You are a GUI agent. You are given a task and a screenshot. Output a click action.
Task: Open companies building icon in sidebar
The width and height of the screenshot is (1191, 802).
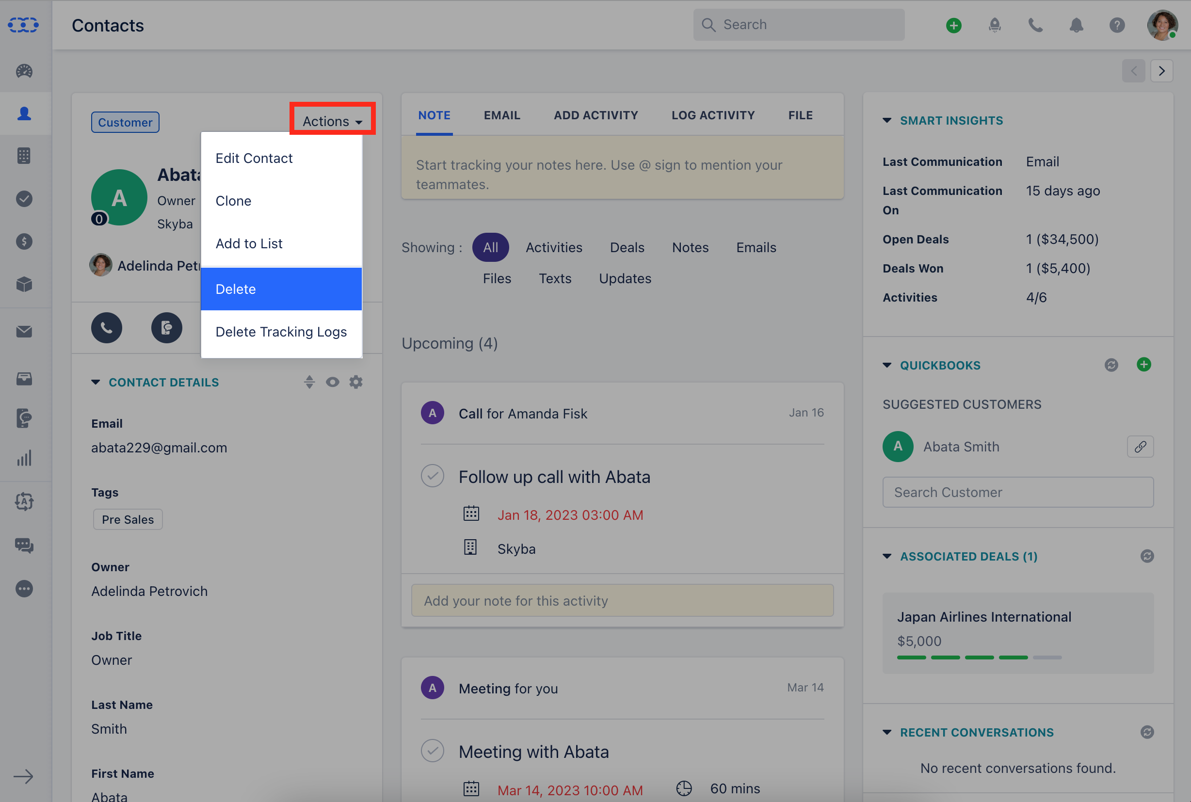click(24, 156)
